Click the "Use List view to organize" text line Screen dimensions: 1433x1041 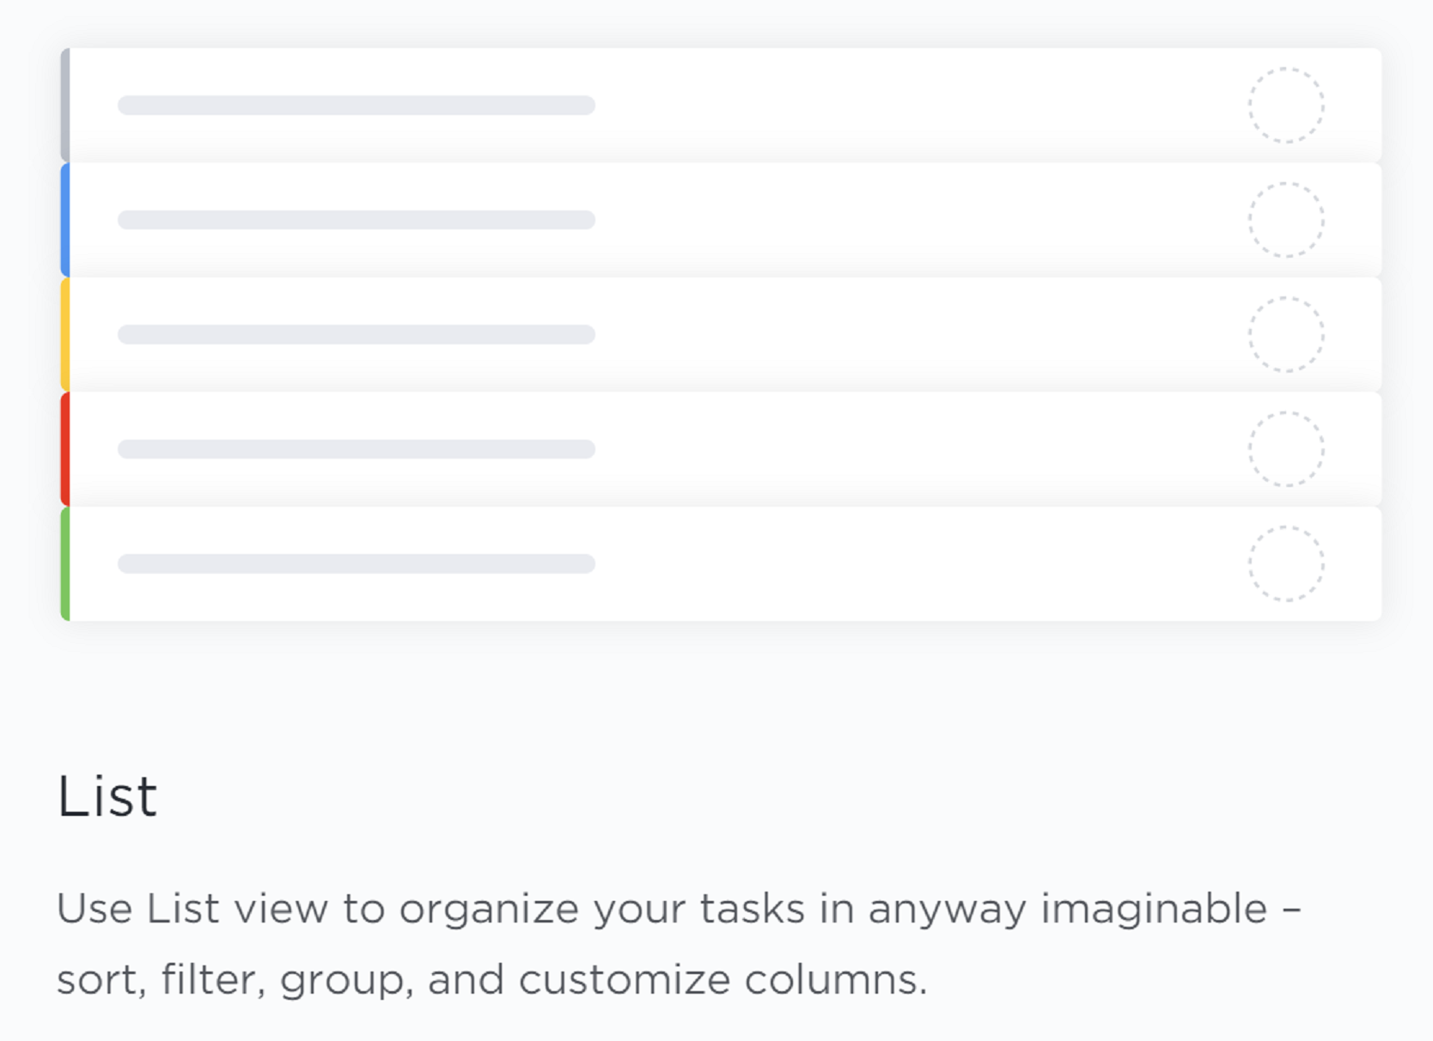[x=679, y=910]
